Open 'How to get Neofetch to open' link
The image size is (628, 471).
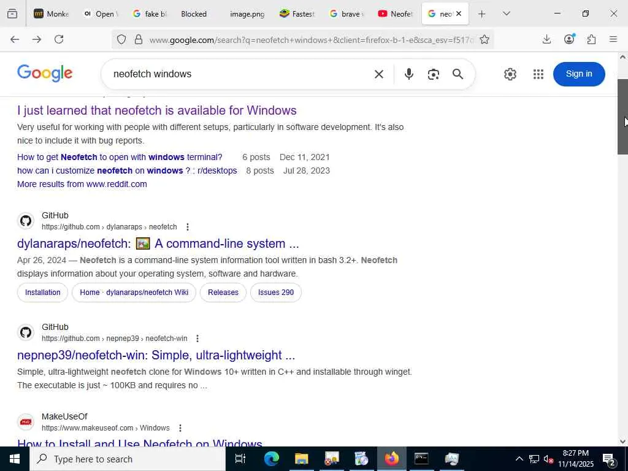point(120,157)
